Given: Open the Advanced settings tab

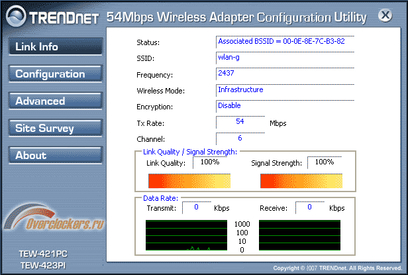Looking at the screenshot, I should coord(56,101).
